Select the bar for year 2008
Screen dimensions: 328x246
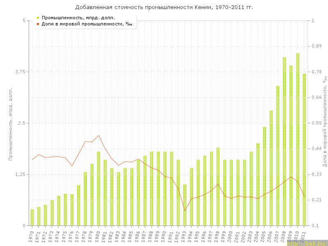coord(284,141)
